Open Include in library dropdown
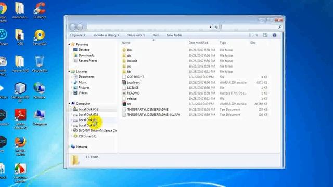Screen dimensions: 333x187 (106, 35)
